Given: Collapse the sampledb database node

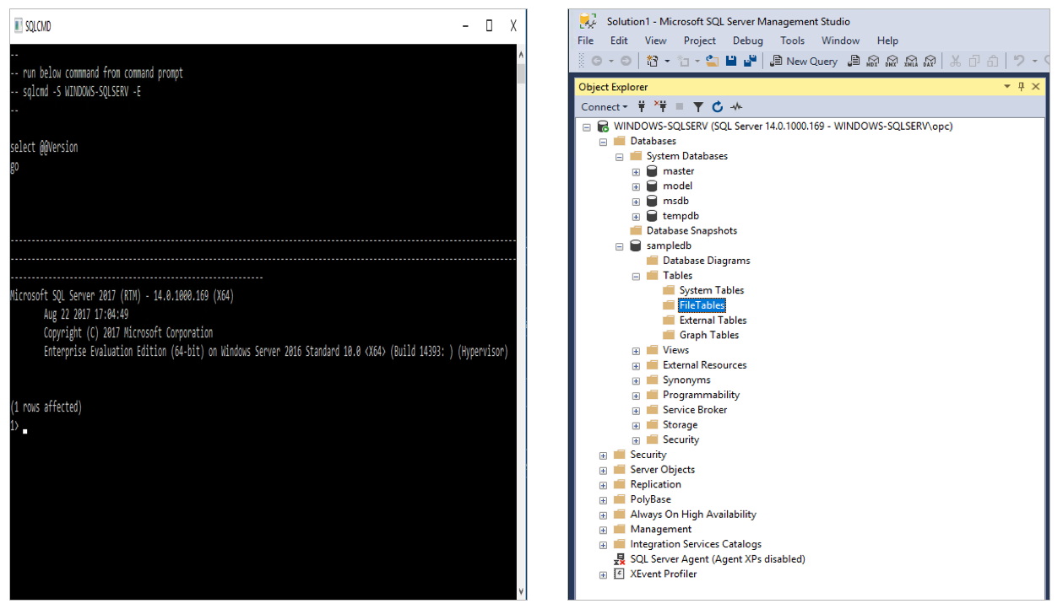Looking at the screenshot, I should (x=619, y=246).
